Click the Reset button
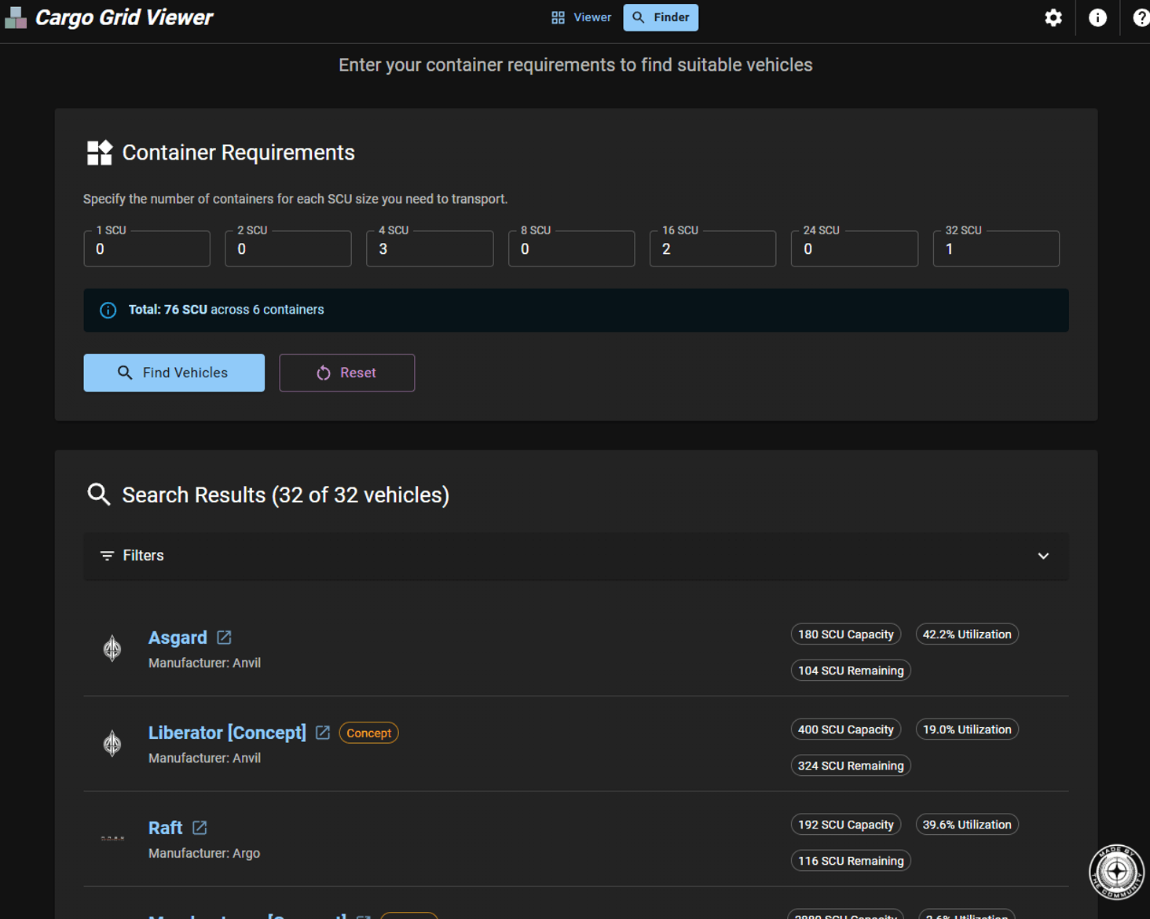The width and height of the screenshot is (1150, 919). [x=347, y=373]
